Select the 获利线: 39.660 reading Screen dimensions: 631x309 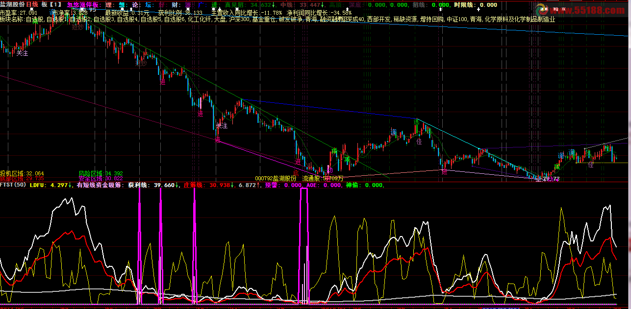pos(153,185)
